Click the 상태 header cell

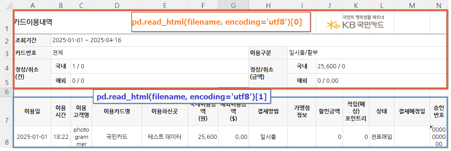tap(382, 112)
